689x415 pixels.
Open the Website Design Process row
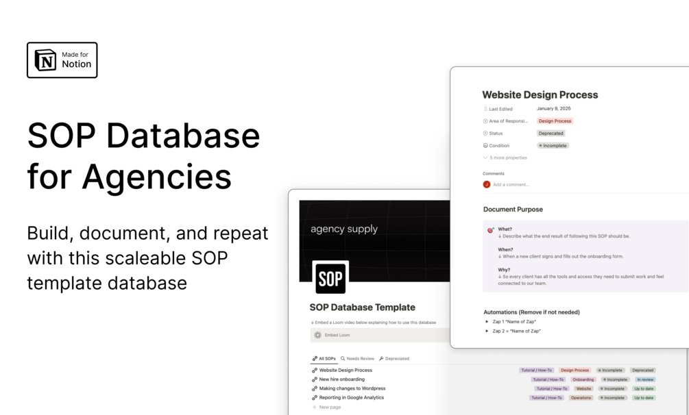coord(346,370)
